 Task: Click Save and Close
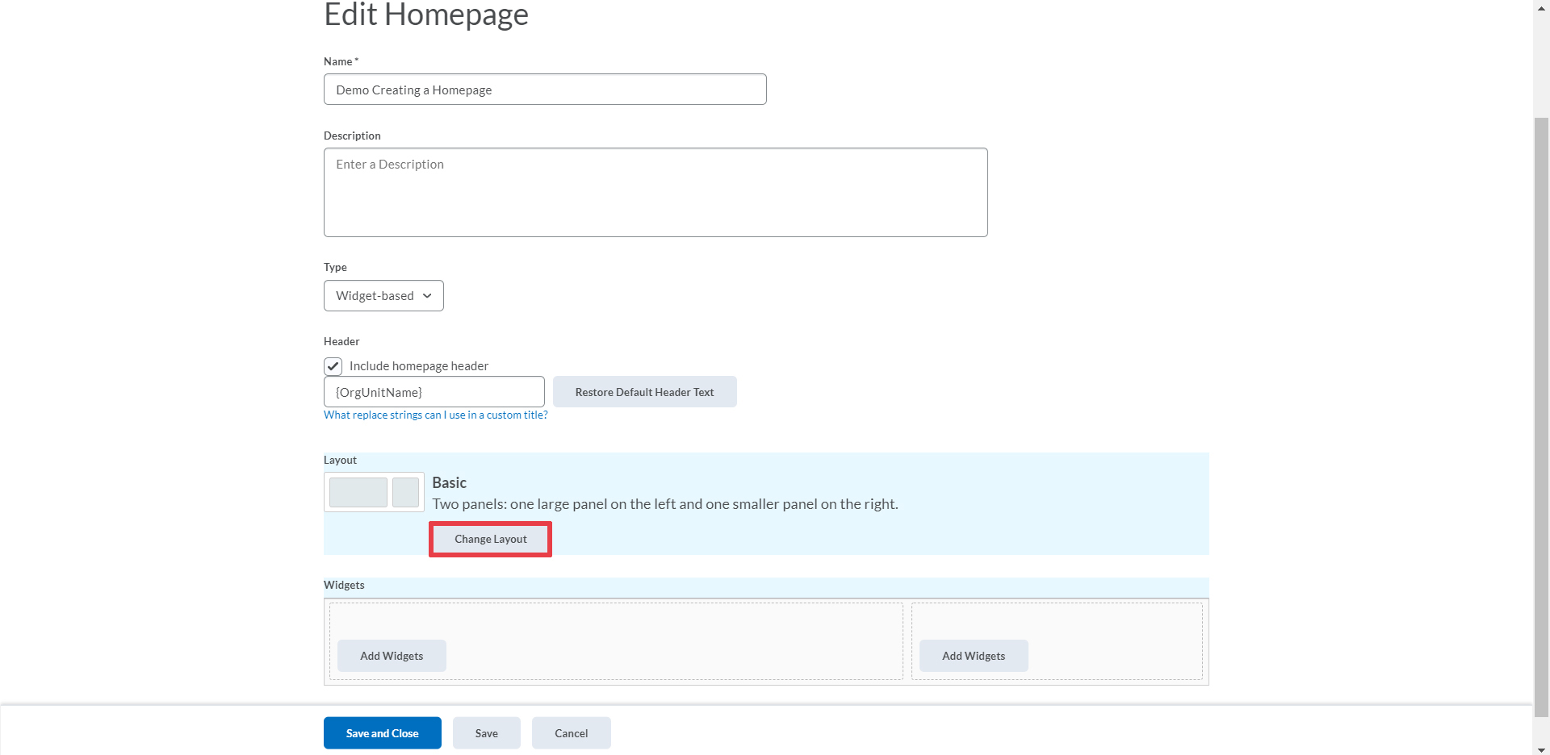tap(382, 733)
